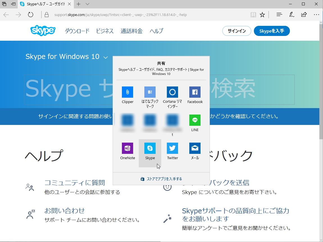
Task: Select the Skypeヘルプ browser tab
Action: pos(42,4)
